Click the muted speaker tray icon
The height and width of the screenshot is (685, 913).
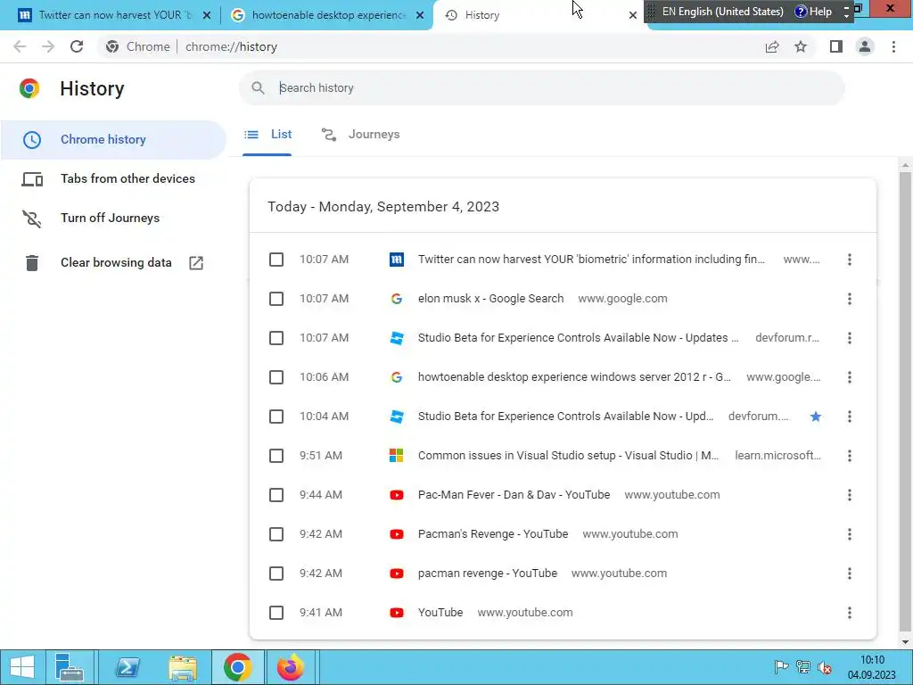[x=825, y=667]
